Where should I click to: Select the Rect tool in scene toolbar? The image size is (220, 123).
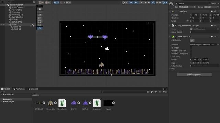pos(40,22)
